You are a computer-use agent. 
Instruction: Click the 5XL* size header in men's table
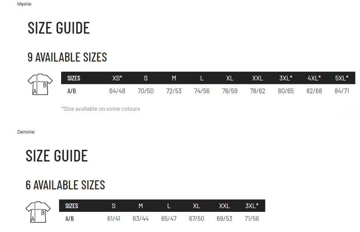(342, 78)
